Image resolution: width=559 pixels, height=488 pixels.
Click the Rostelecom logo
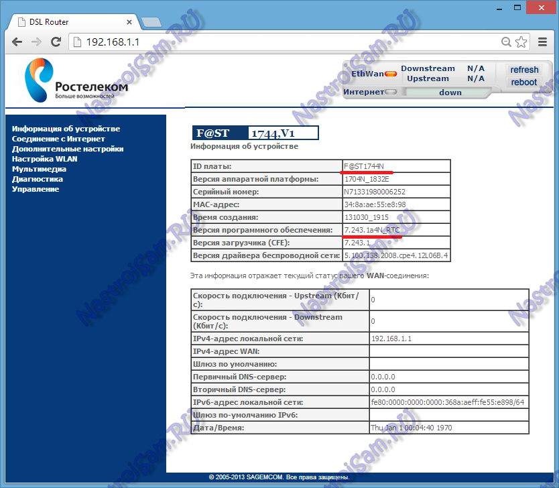point(76,80)
